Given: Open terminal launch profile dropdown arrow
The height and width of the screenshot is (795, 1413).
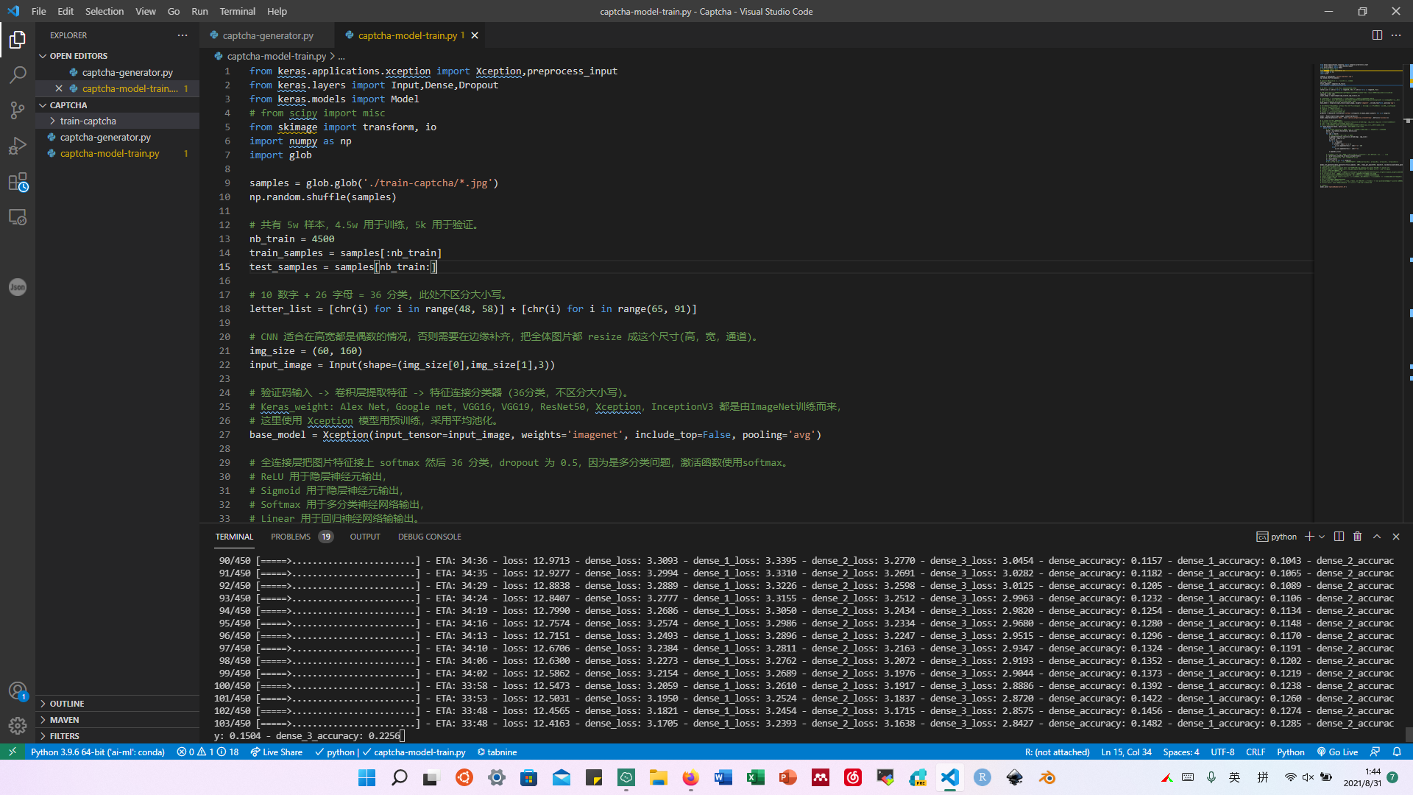Looking at the screenshot, I should 1322,537.
